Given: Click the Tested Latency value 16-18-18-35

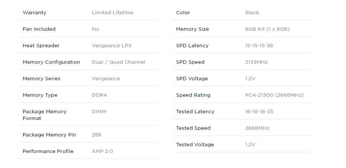Looking at the screenshot, I should pyautogui.click(x=259, y=112).
